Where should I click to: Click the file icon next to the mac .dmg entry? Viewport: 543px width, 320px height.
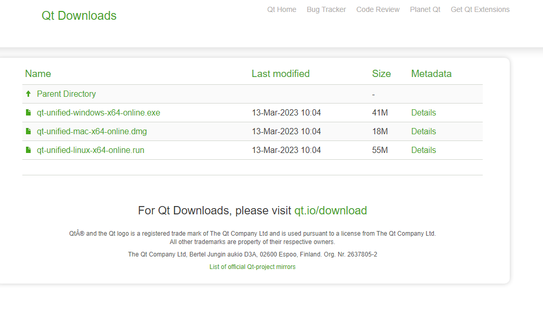click(29, 131)
